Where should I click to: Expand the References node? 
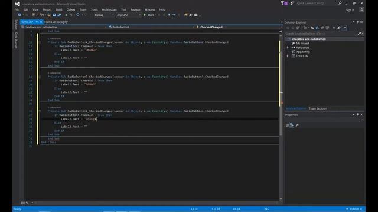pyautogui.click(x=288, y=48)
